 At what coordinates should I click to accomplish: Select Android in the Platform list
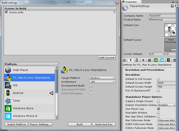[x=30, y=93]
